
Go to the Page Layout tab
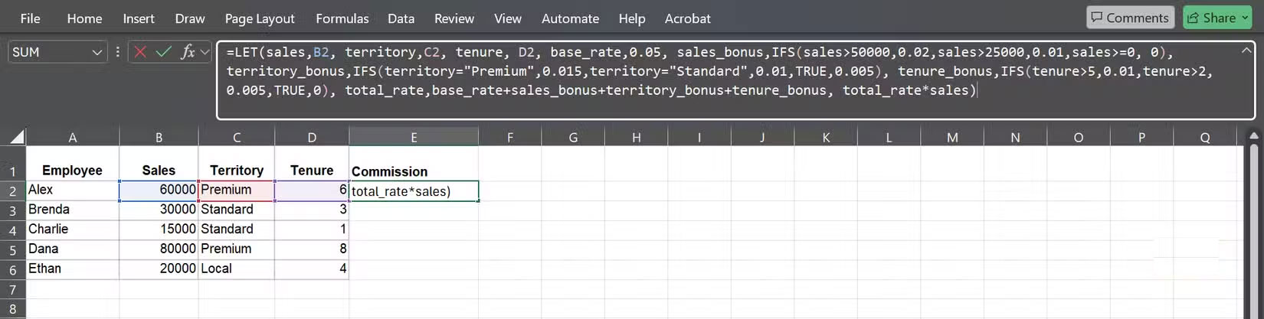coord(260,18)
